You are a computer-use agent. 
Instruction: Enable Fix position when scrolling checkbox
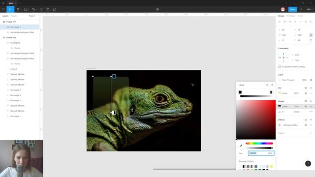[280, 67]
